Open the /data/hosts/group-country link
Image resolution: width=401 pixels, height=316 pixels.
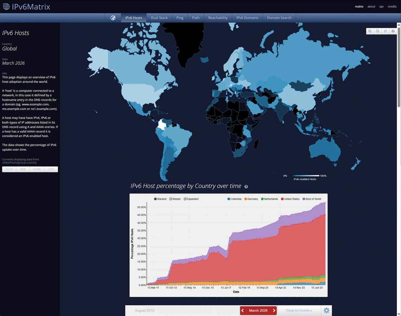point(19,163)
